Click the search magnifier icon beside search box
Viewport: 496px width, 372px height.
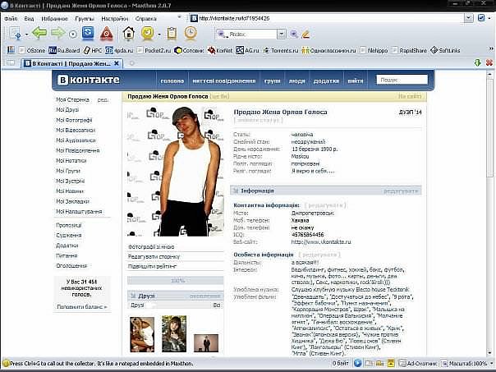pos(292,34)
